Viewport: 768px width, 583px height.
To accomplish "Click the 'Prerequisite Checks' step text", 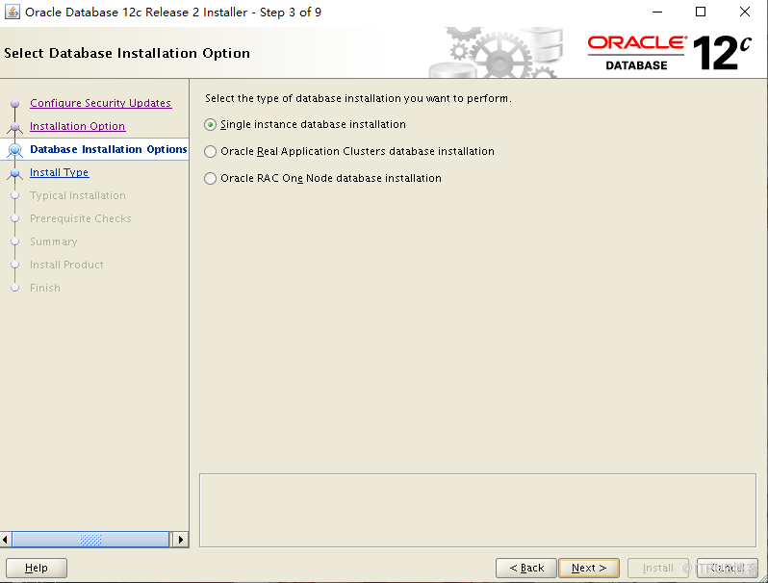I will 80,218.
